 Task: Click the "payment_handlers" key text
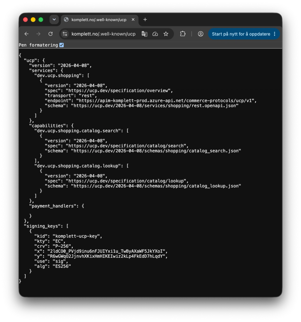[x=53, y=206]
